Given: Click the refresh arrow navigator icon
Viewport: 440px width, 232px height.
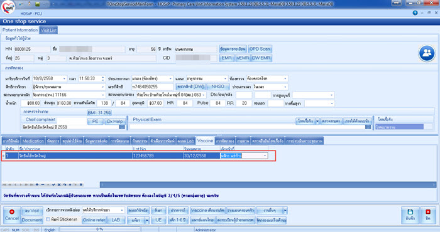Looking at the screenshot, I should 64,185.
